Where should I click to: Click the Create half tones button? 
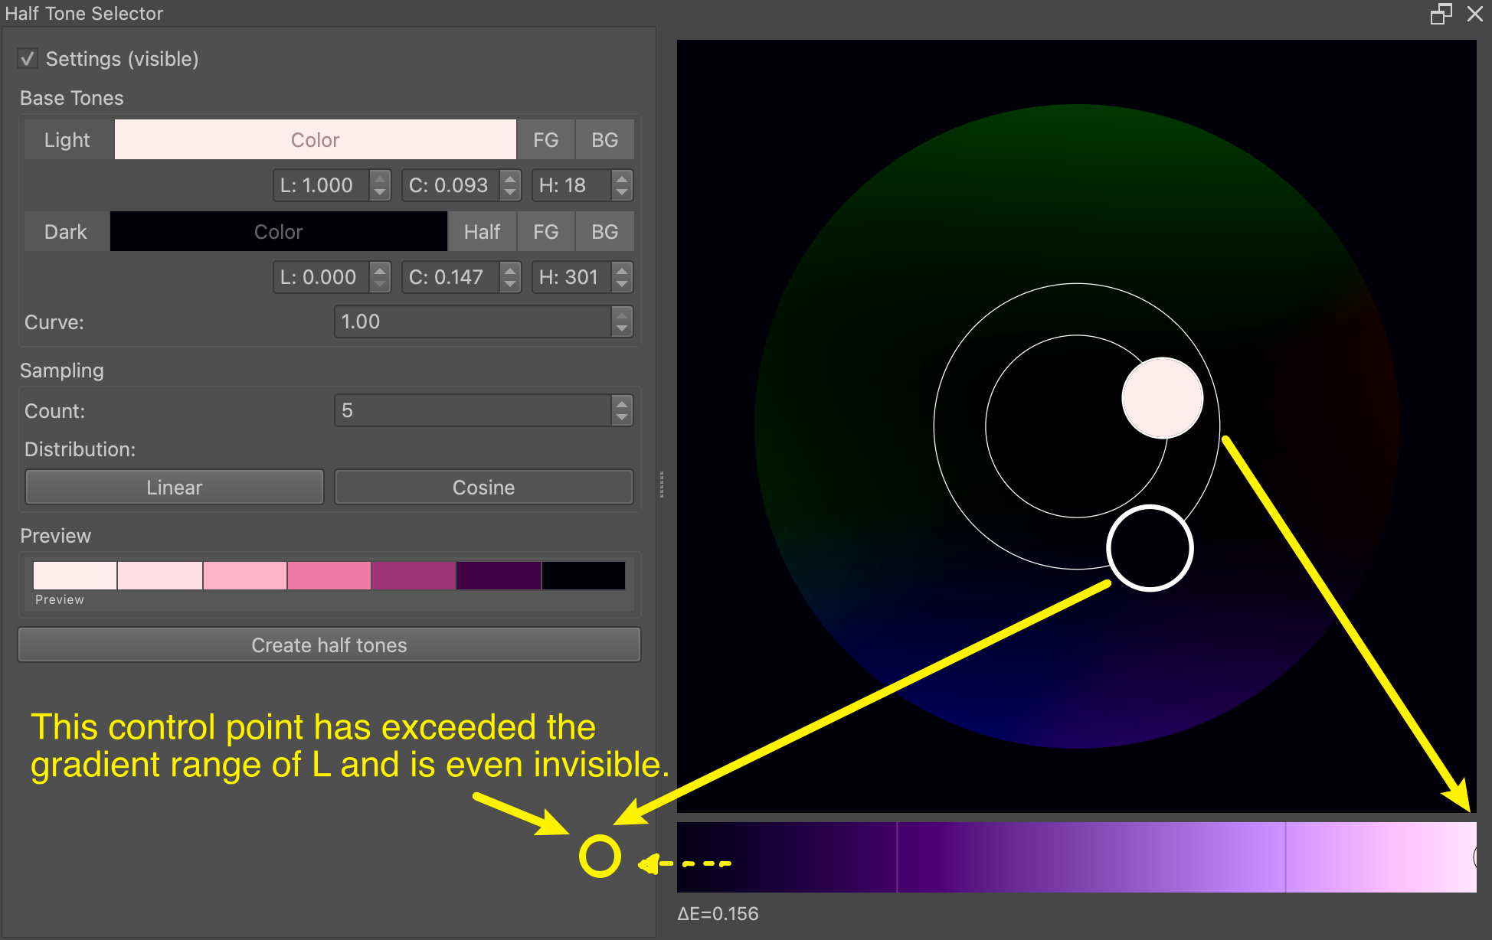pyautogui.click(x=329, y=645)
